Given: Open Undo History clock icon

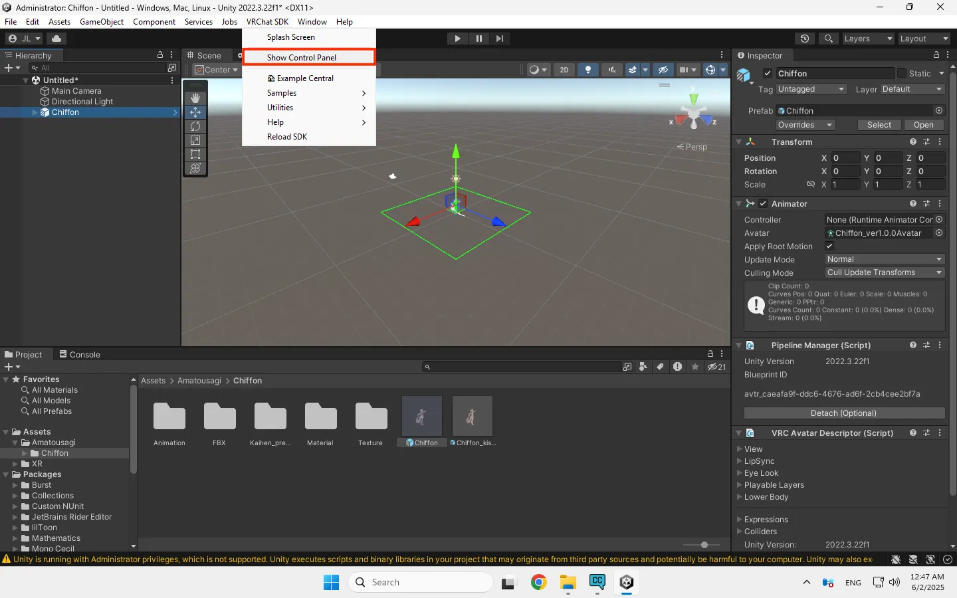Looking at the screenshot, I should 805,39.
